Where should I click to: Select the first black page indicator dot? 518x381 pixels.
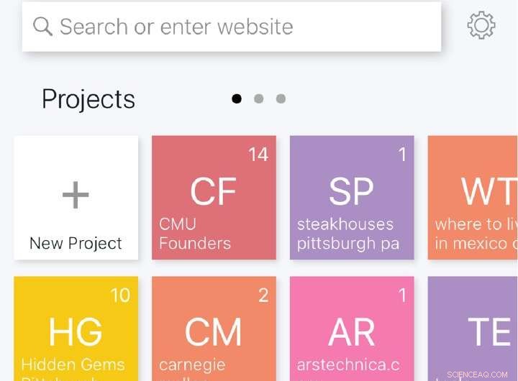pos(237,98)
